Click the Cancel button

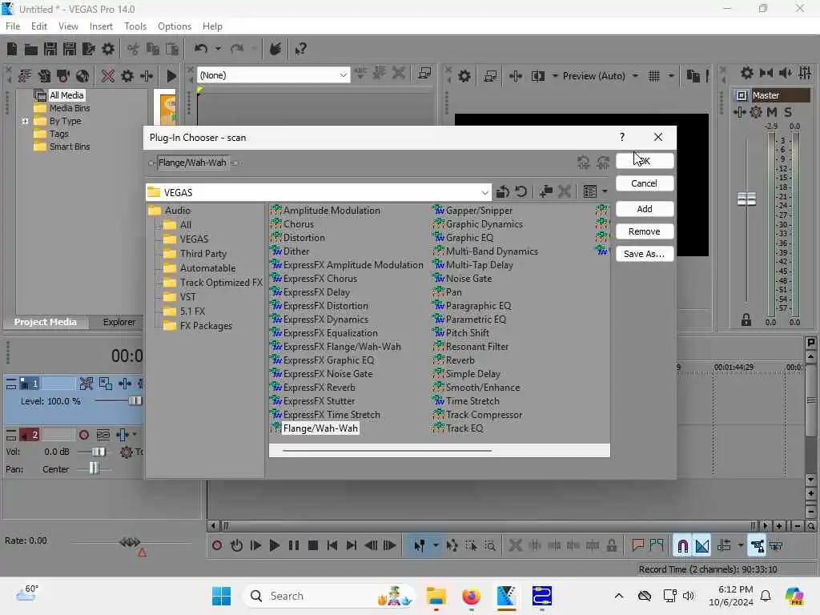(645, 183)
